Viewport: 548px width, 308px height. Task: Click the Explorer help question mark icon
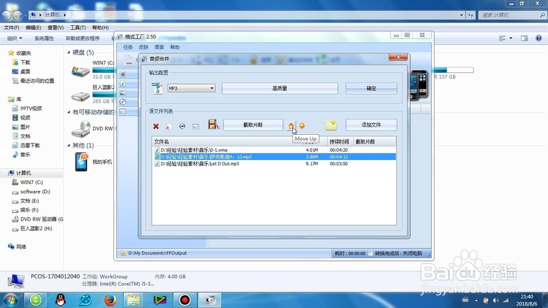pos(539,38)
